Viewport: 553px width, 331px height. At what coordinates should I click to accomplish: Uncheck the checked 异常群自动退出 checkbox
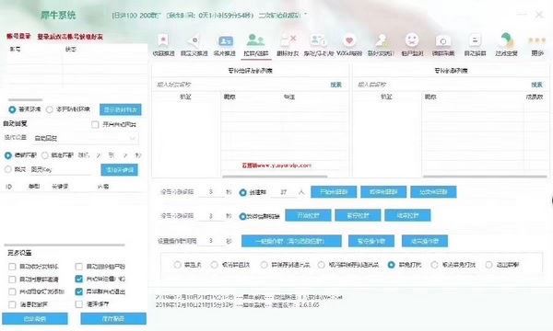[x=79, y=291]
